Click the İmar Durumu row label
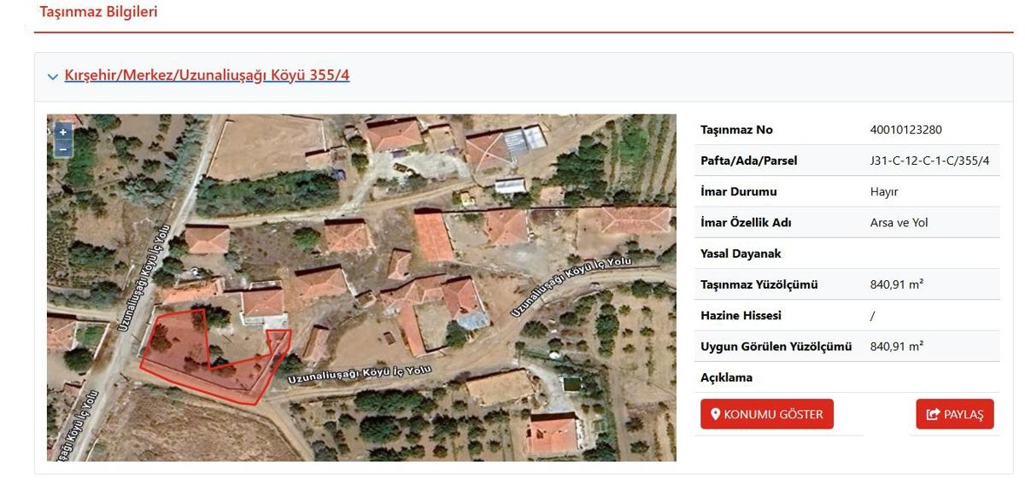The image size is (1025, 485). [x=739, y=191]
